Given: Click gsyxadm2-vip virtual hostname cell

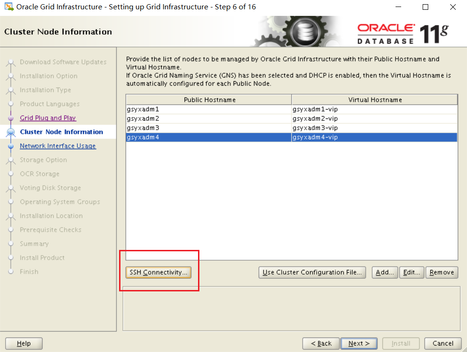Looking at the screenshot, I should [375, 118].
